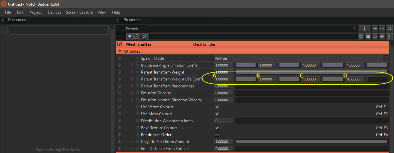This screenshot has height=153, width=394.
Task: Toggle the Mesh Emitter enabled checkbox
Action: click(119, 44)
